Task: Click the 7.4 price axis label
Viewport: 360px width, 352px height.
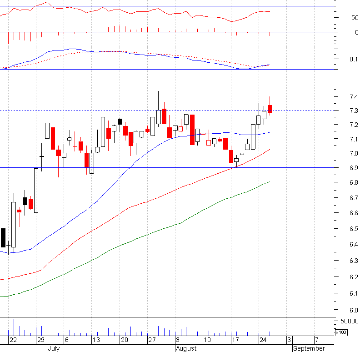Action: click(x=354, y=97)
